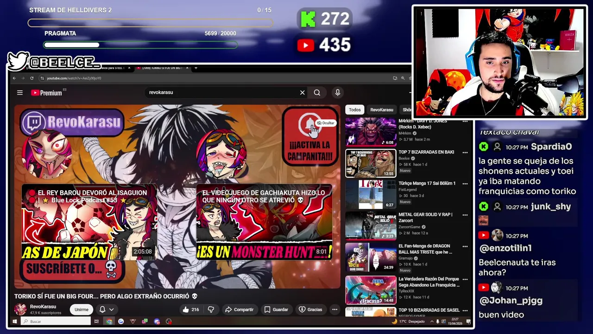Screen dimensions: 593x334
Task: Open TOP 7 BIZARRADAS EN BAKI thumbnail
Action: click(x=371, y=163)
